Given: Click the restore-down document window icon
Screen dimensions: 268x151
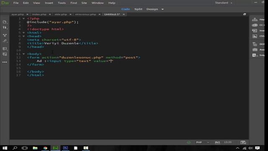Looking at the screenshot, I should (245, 14).
